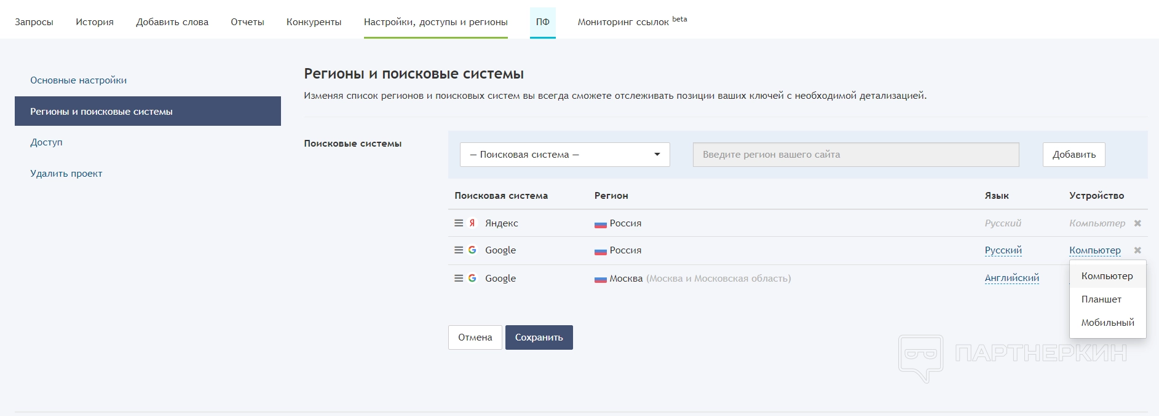Select Мобильный device option
Image resolution: width=1159 pixels, height=416 pixels.
click(x=1107, y=323)
